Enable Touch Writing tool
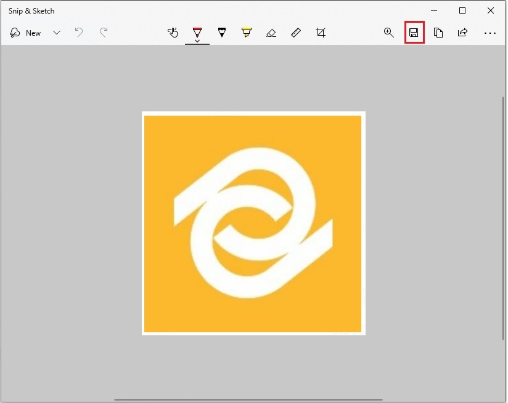This screenshot has height=403, width=508. coord(173,33)
